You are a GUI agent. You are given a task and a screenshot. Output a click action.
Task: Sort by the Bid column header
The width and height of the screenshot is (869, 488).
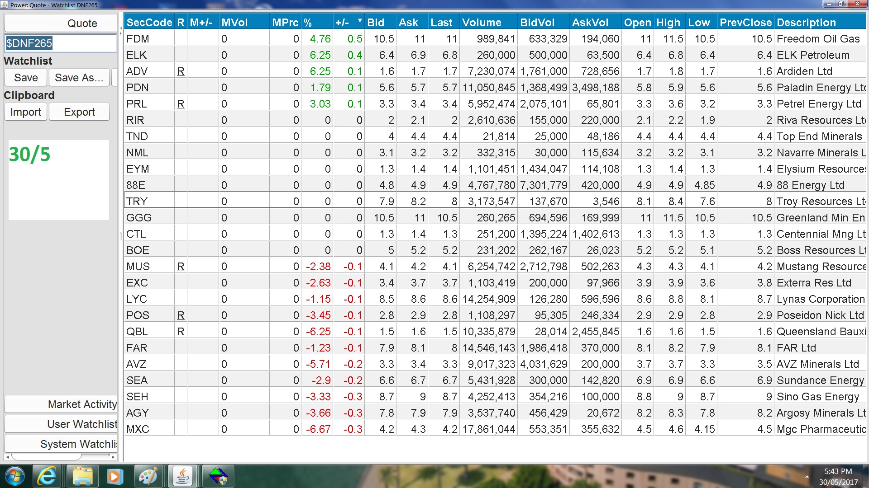tap(380, 23)
